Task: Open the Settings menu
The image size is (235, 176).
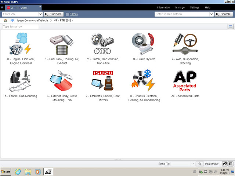Action: tap(195, 7)
